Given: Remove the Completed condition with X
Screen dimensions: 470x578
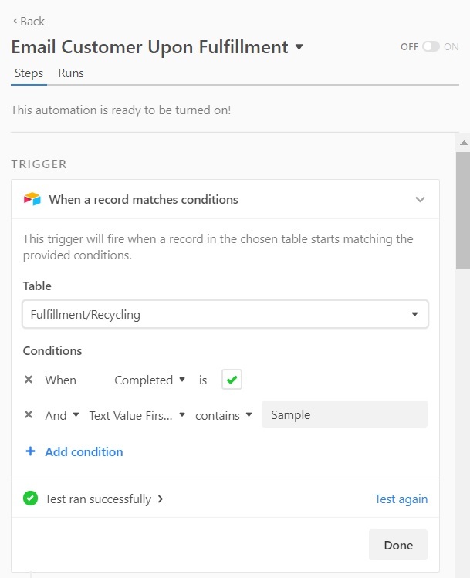Looking at the screenshot, I should point(29,380).
